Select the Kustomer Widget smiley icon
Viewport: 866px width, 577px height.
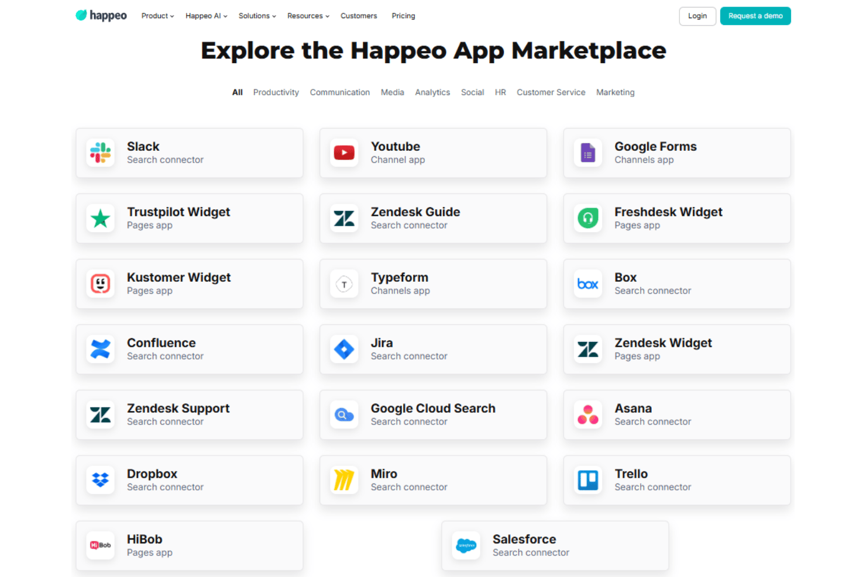pos(101,284)
